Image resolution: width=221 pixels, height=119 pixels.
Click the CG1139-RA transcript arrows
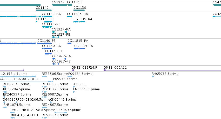79,22
